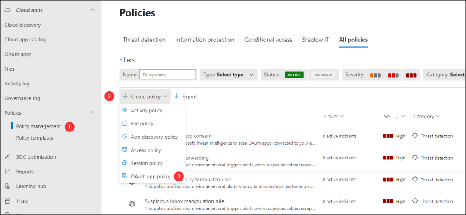Click the App discovery policy cloud icon
Image resolution: width=466 pixels, height=215 pixels.
click(125, 137)
